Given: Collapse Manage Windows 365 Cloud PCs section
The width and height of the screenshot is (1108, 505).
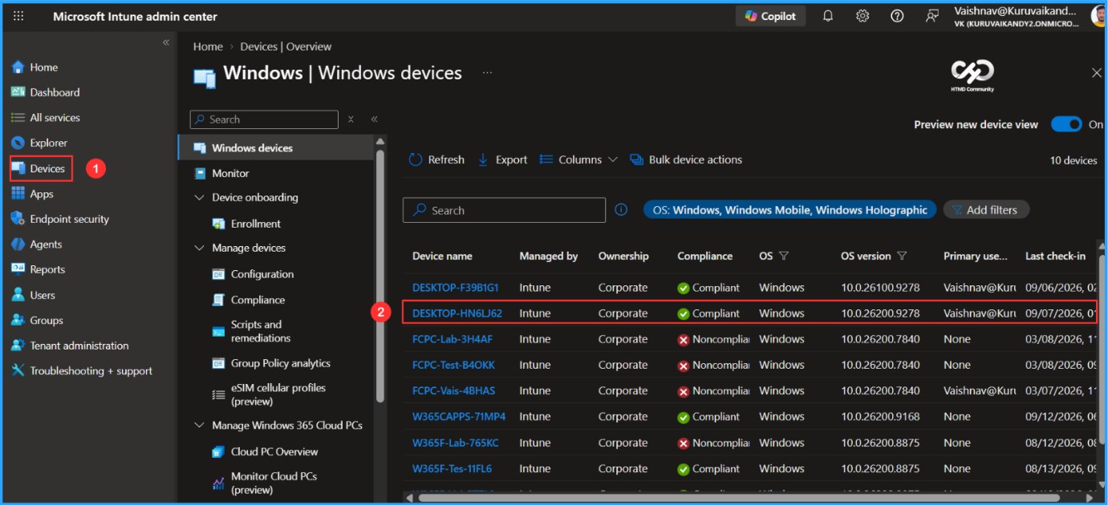Looking at the screenshot, I should (x=200, y=426).
